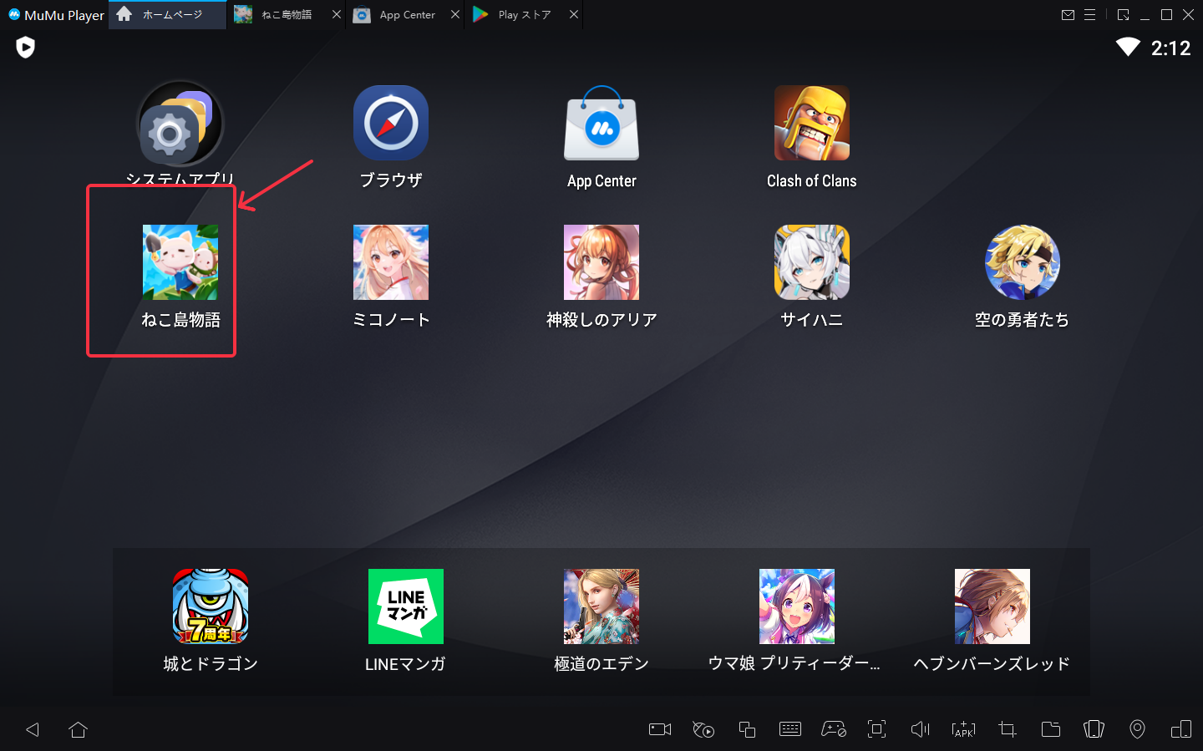Open ウマ娘 プリティーダービー app
Image resolution: width=1203 pixels, height=751 pixels.
pos(797,606)
